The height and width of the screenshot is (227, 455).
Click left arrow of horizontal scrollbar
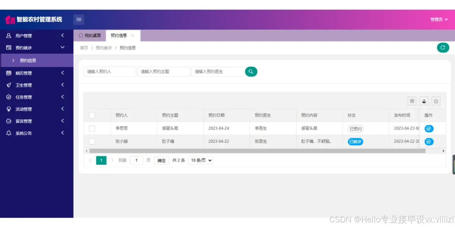click(x=86, y=151)
